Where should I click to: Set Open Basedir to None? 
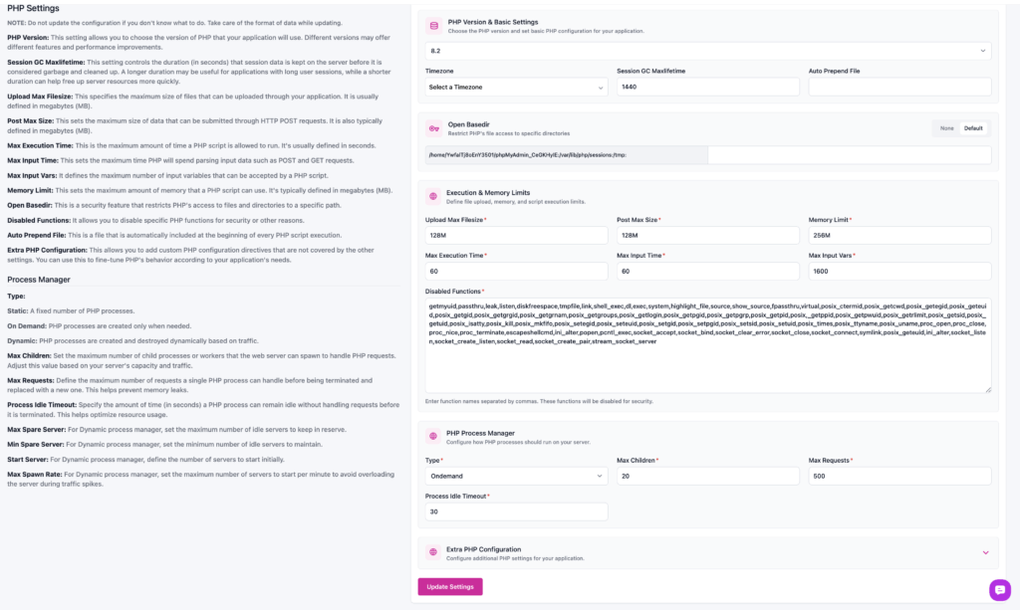(946, 128)
